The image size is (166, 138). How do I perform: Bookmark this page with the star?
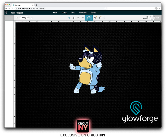tap(105, 8)
